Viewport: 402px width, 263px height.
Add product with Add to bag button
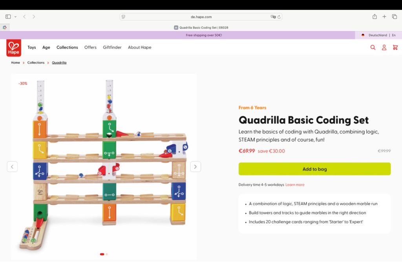pyautogui.click(x=314, y=169)
